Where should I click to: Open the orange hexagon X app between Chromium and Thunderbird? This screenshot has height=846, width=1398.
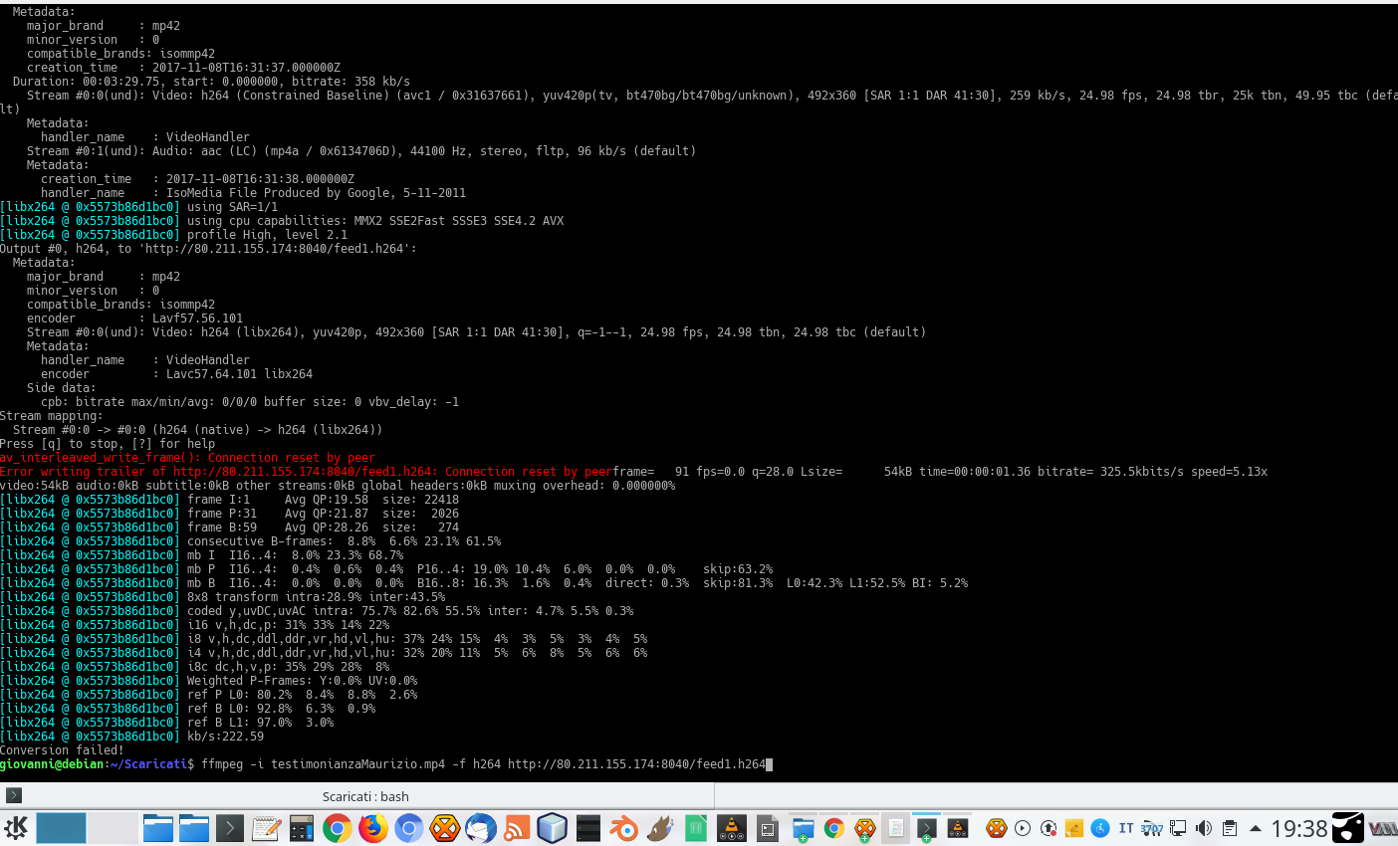(445, 828)
